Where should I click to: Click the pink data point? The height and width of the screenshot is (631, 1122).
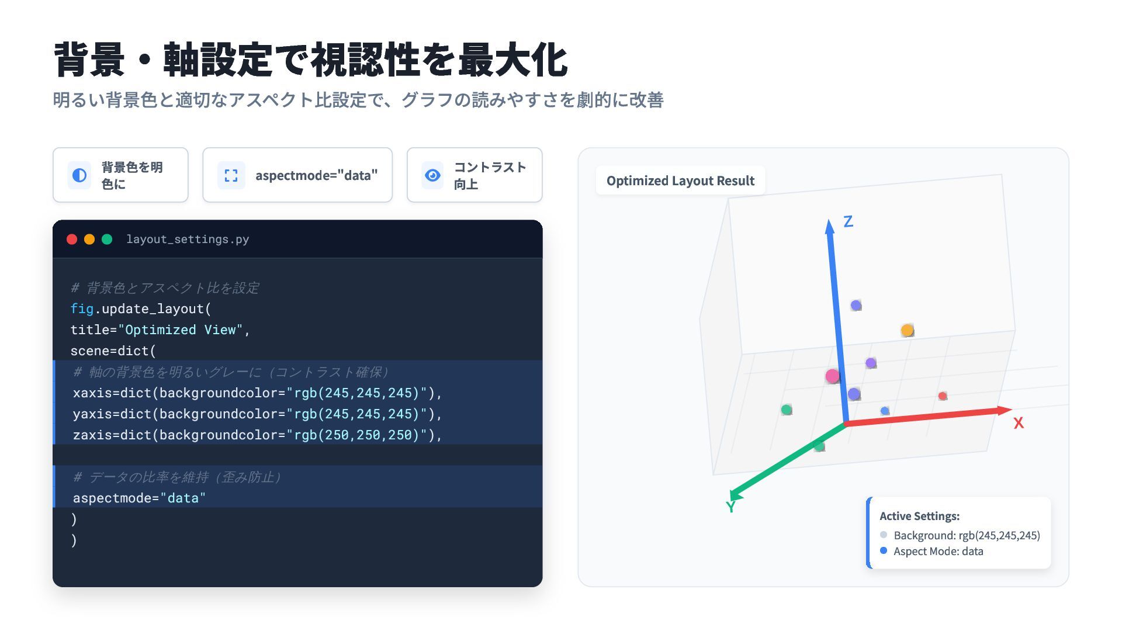point(832,376)
